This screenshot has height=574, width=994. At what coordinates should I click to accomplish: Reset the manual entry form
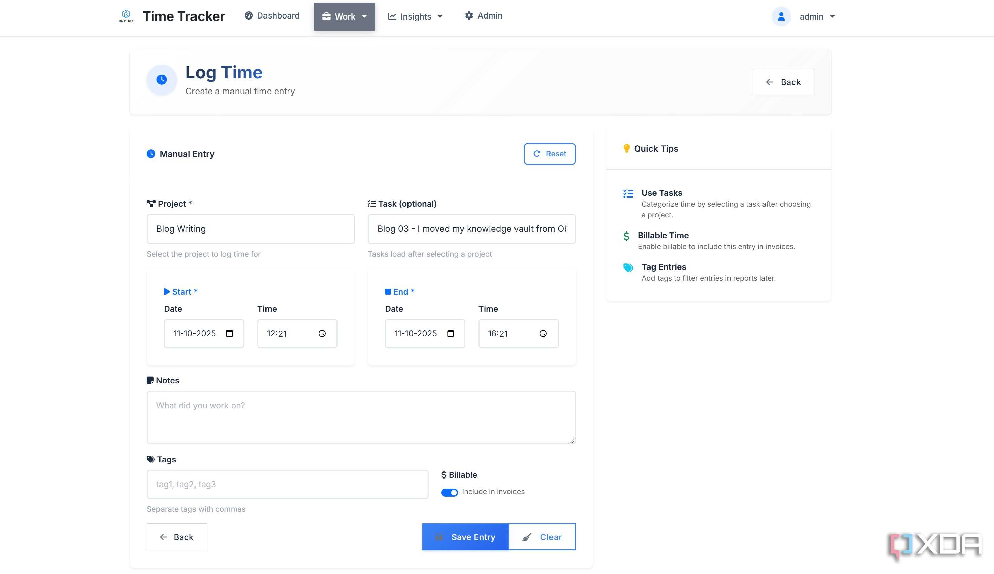point(549,154)
